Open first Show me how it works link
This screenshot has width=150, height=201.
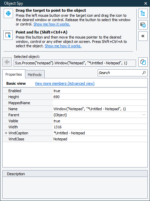(x=52, y=24)
